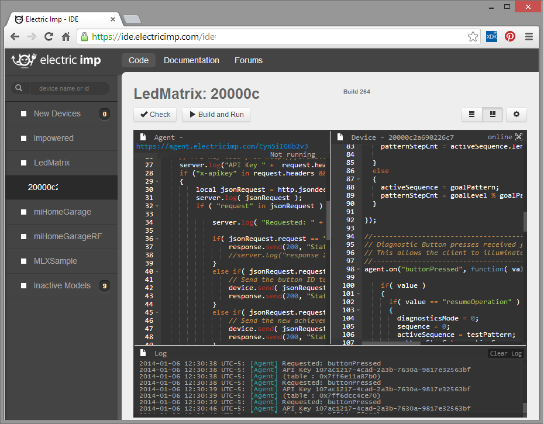Open miHomeGarage model in sidebar
Viewport: 544px width, 424px height.
pos(61,212)
